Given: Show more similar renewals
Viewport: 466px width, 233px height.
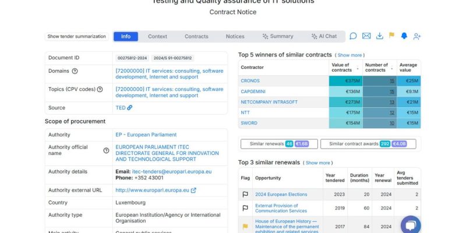Looking at the screenshot, I should click(x=317, y=163).
